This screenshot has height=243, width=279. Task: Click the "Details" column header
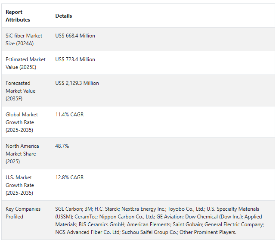click(x=64, y=16)
